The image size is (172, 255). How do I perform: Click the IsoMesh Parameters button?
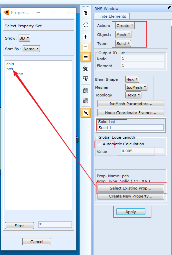(x=131, y=104)
